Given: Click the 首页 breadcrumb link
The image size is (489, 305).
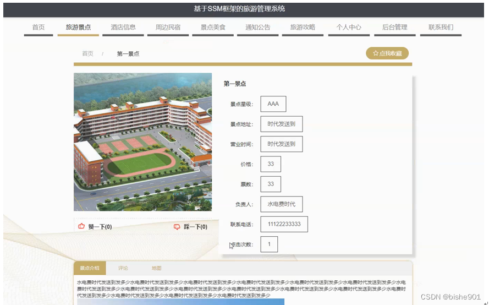Looking at the screenshot, I should (87, 54).
